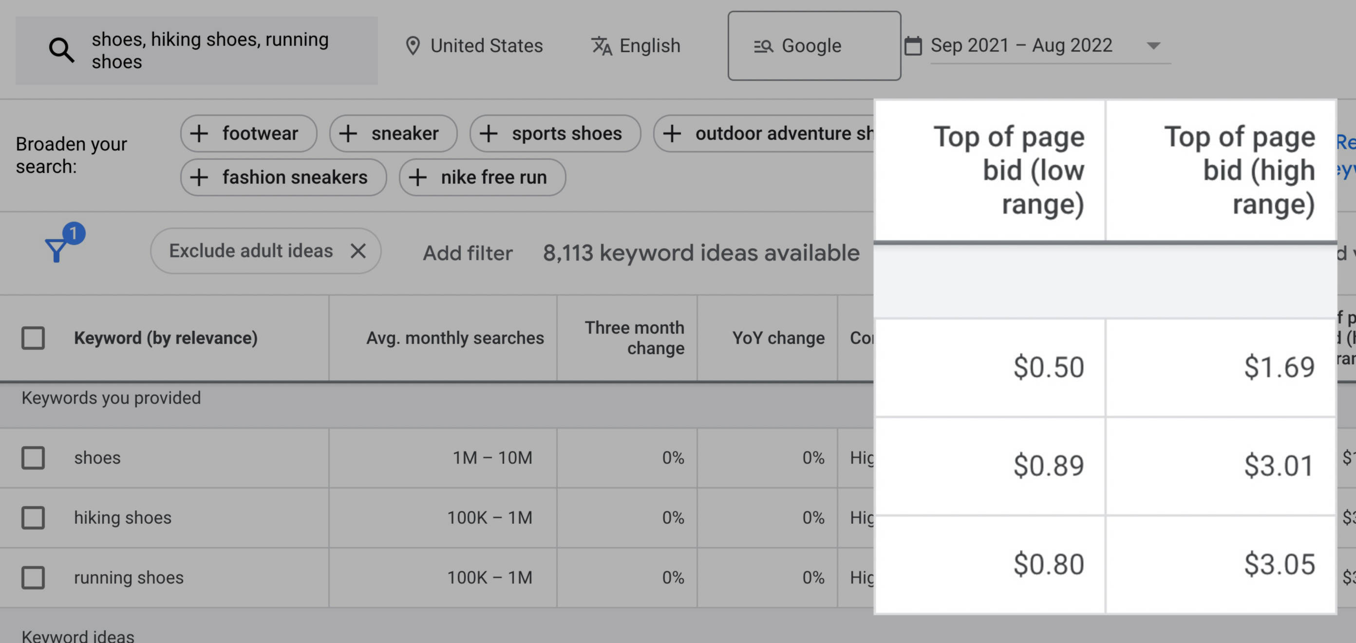Select the search magnifier icon
The image size is (1356, 643).
[61, 50]
